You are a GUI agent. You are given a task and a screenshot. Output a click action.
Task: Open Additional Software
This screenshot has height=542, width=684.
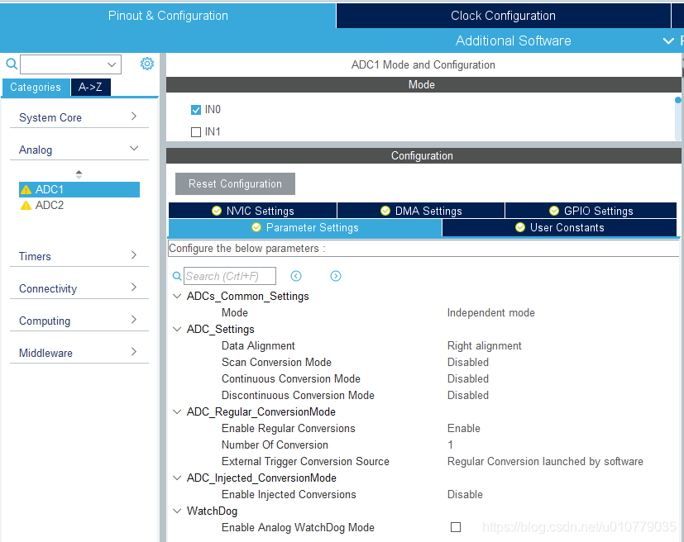coord(513,41)
